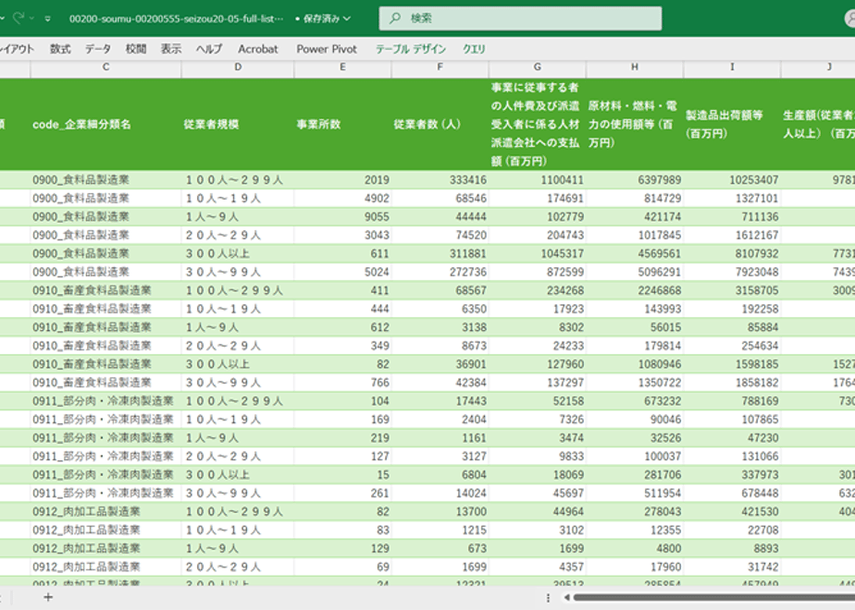Select cell with value 333416

coord(440,179)
